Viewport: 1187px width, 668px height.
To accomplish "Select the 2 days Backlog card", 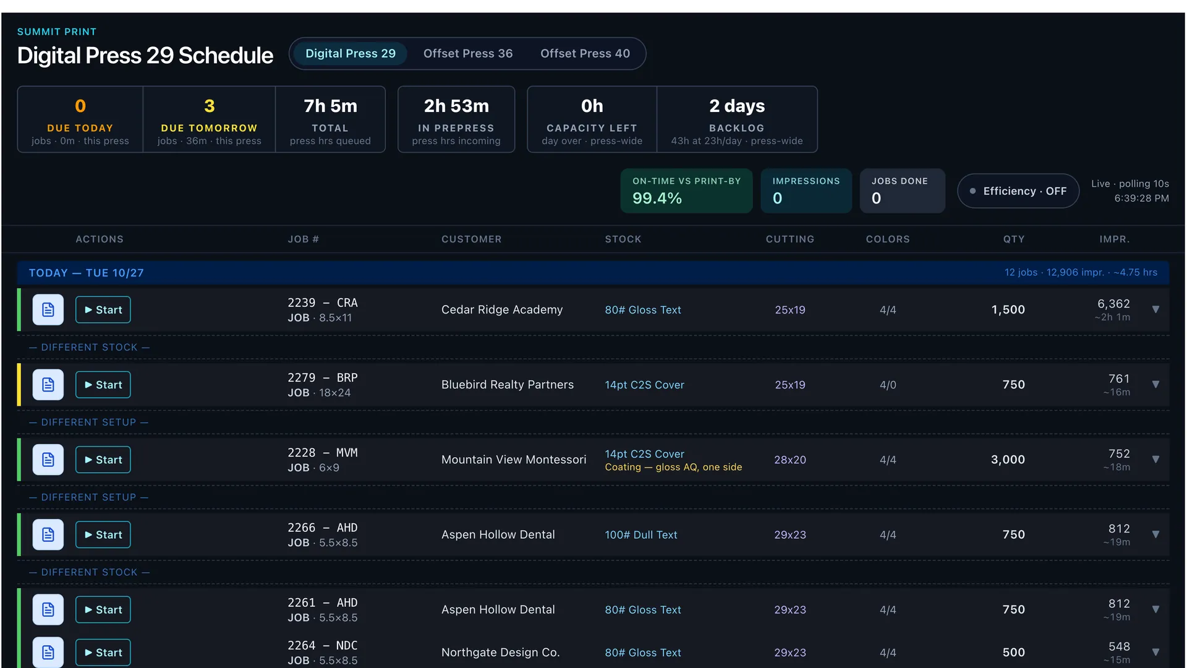I will pyautogui.click(x=737, y=119).
